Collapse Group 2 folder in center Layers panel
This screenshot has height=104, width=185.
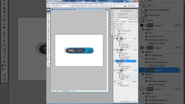(116, 29)
